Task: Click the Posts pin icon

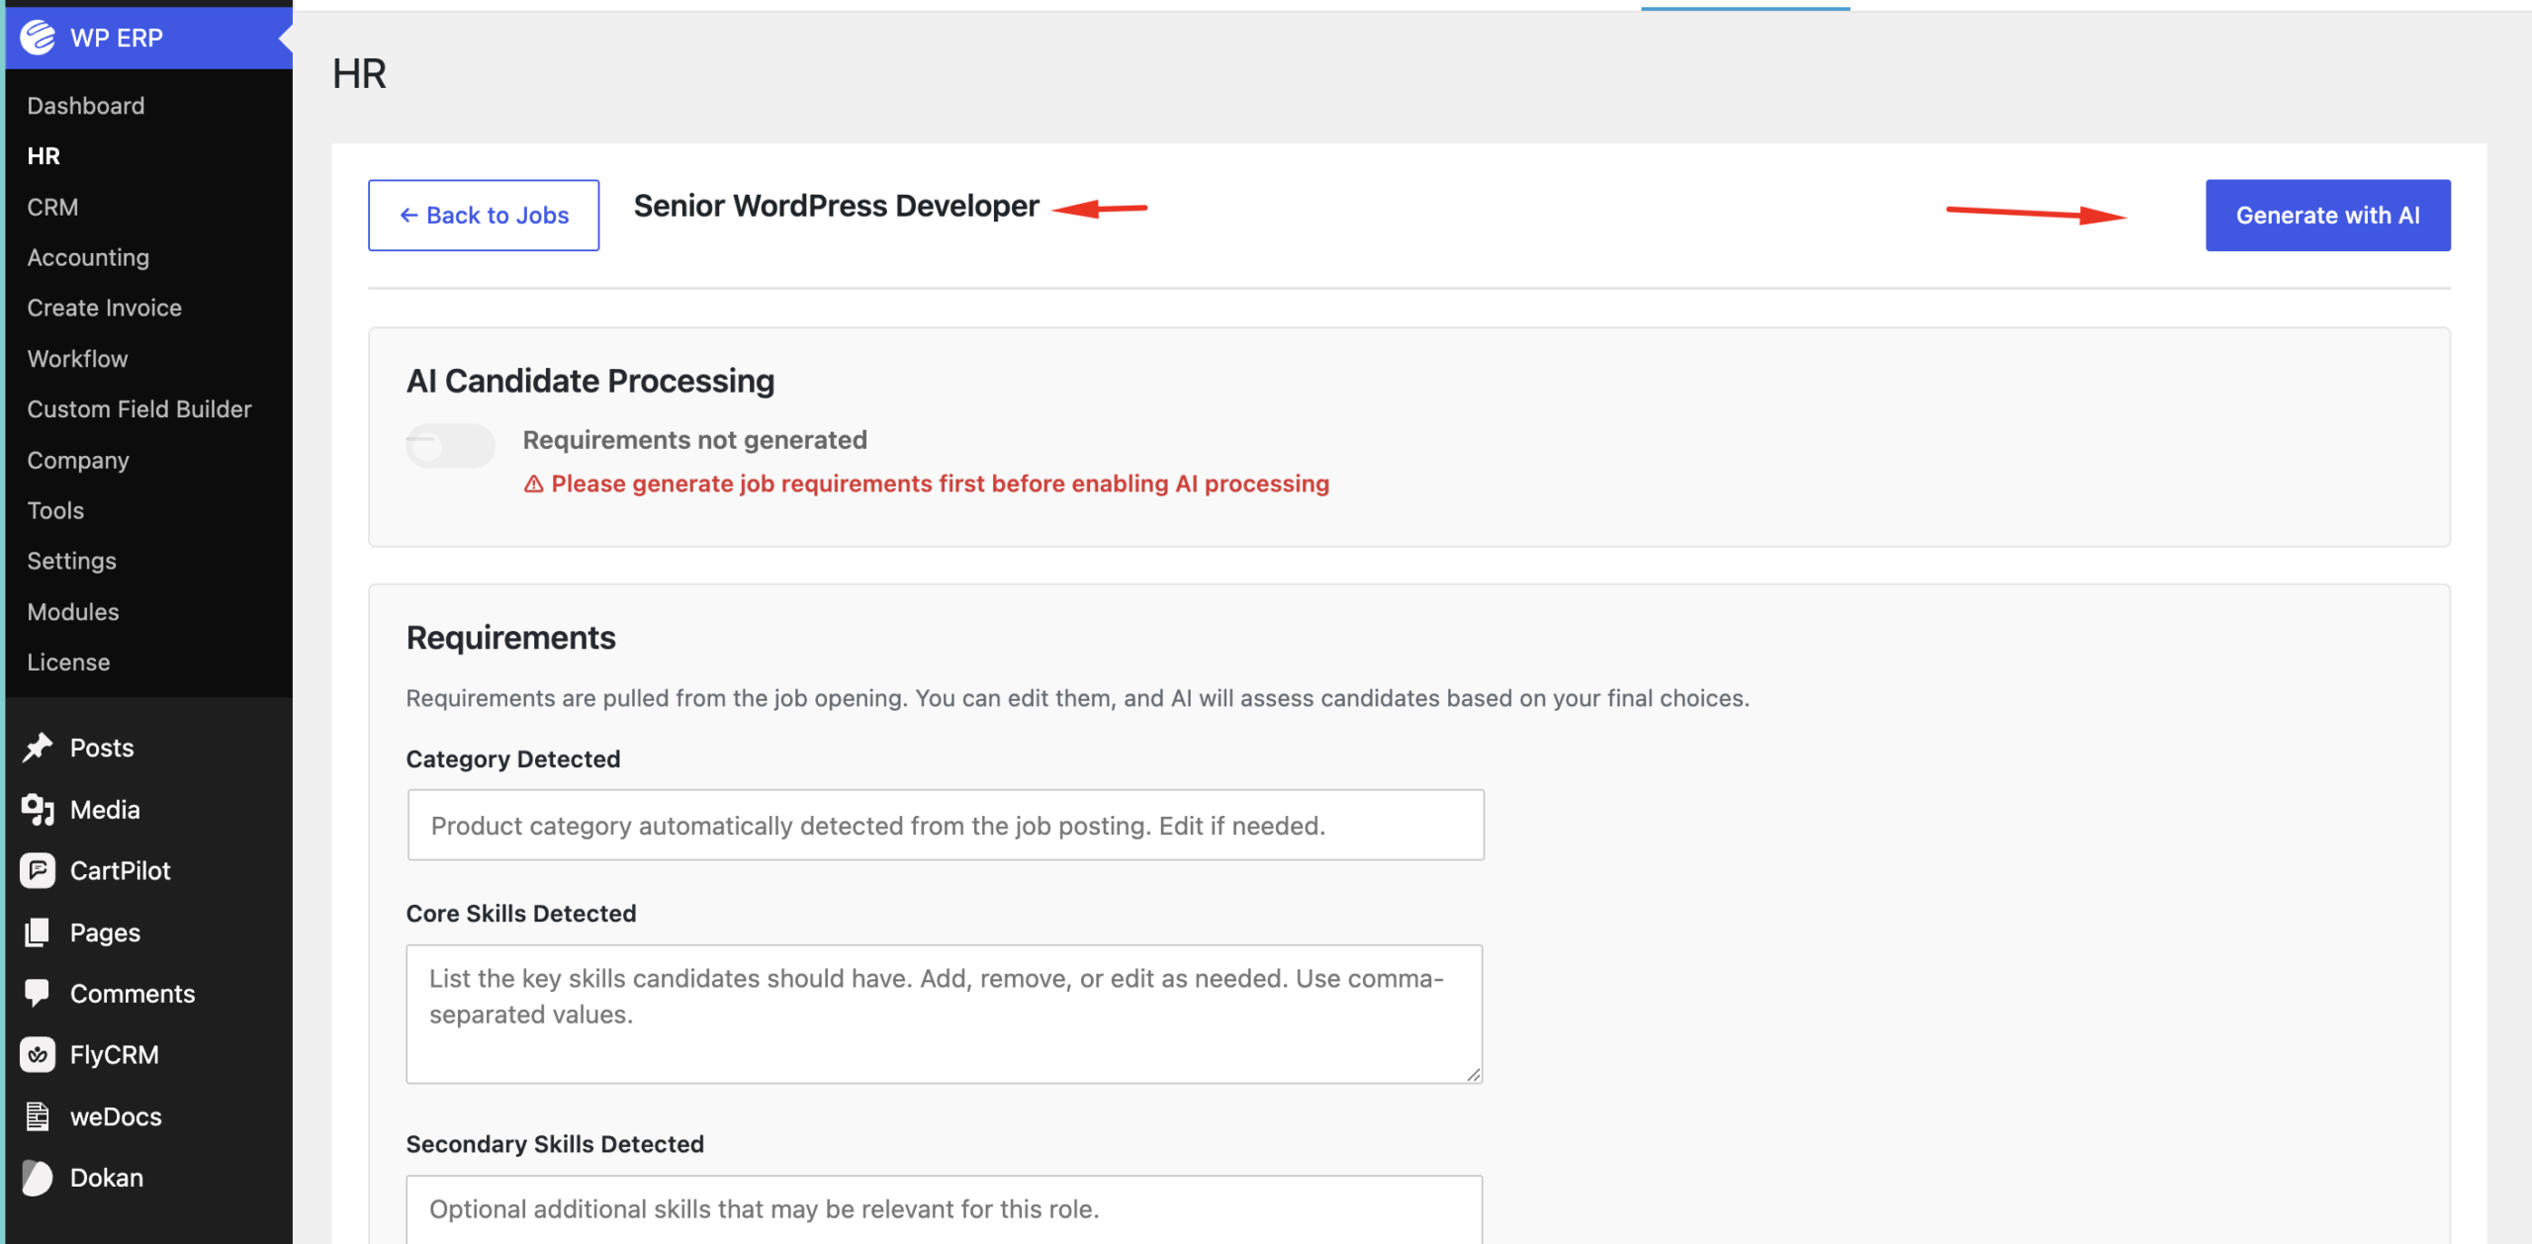Action: click(38, 748)
